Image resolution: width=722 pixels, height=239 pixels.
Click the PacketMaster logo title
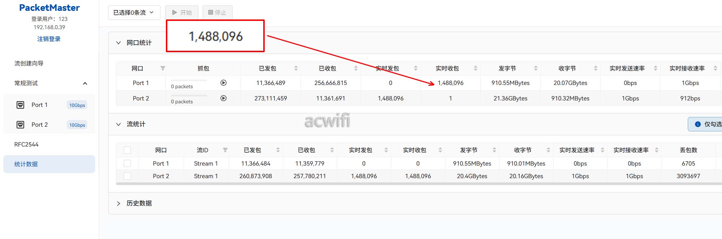[49, 8]
